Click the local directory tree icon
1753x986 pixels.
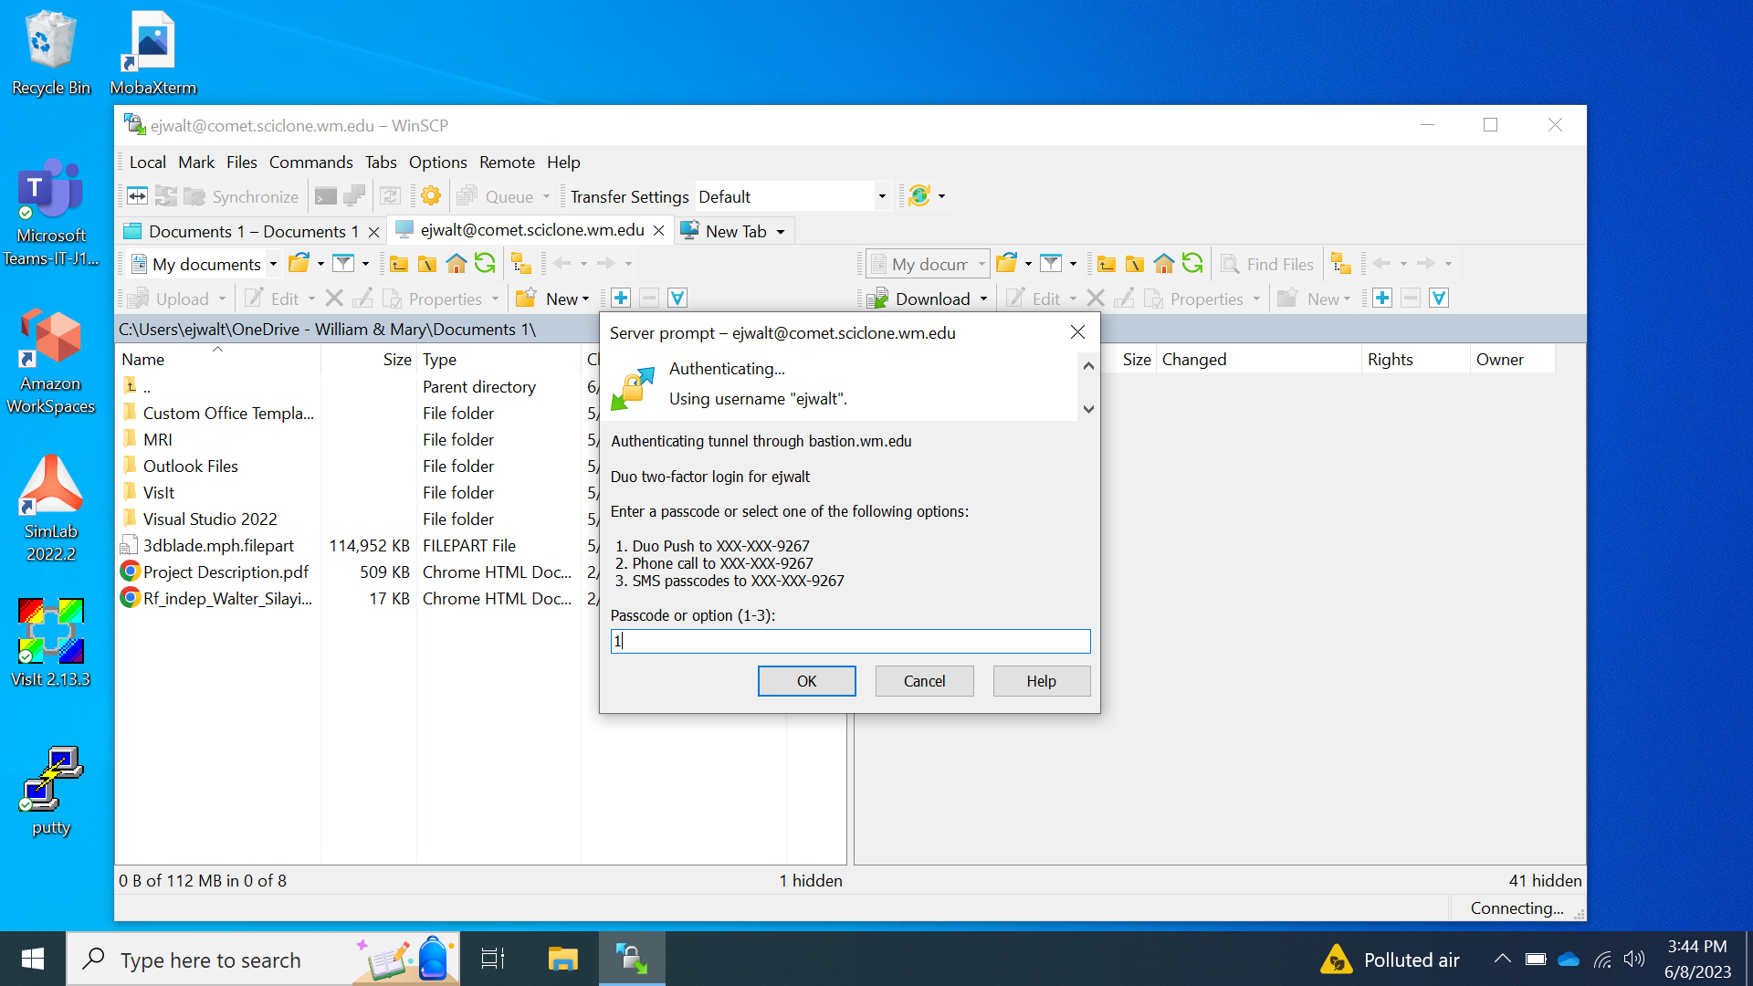[521, 264]
